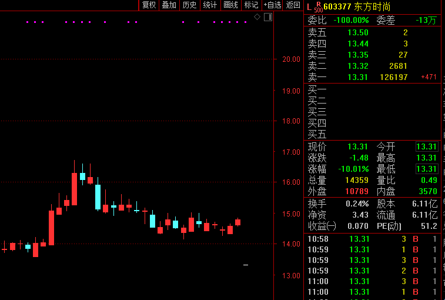
Task: Click the 最高 value 13.31
Action: [x=427, y=158]
